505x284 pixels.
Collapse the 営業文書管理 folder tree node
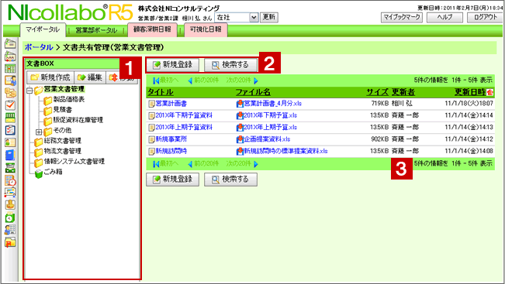29,91
